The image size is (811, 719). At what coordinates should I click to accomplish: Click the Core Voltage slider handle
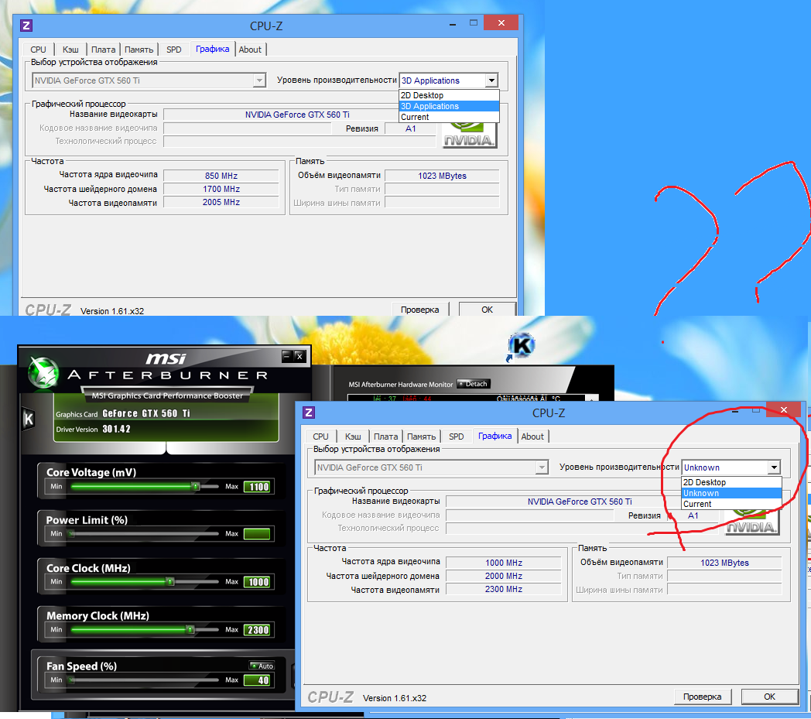click(x=196, y=486)
